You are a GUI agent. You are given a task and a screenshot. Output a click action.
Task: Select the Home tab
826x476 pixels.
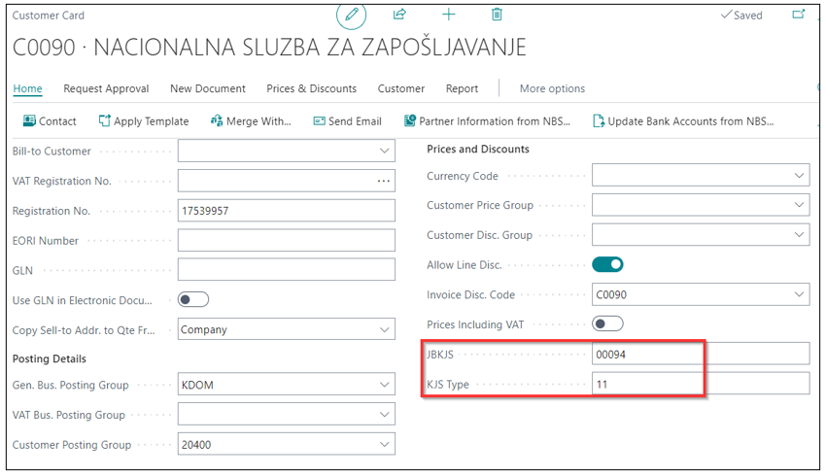(x=27, y=88)
